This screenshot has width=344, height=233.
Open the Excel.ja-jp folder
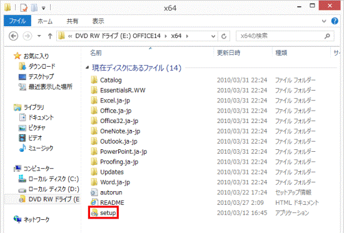[x=110, y=101]
